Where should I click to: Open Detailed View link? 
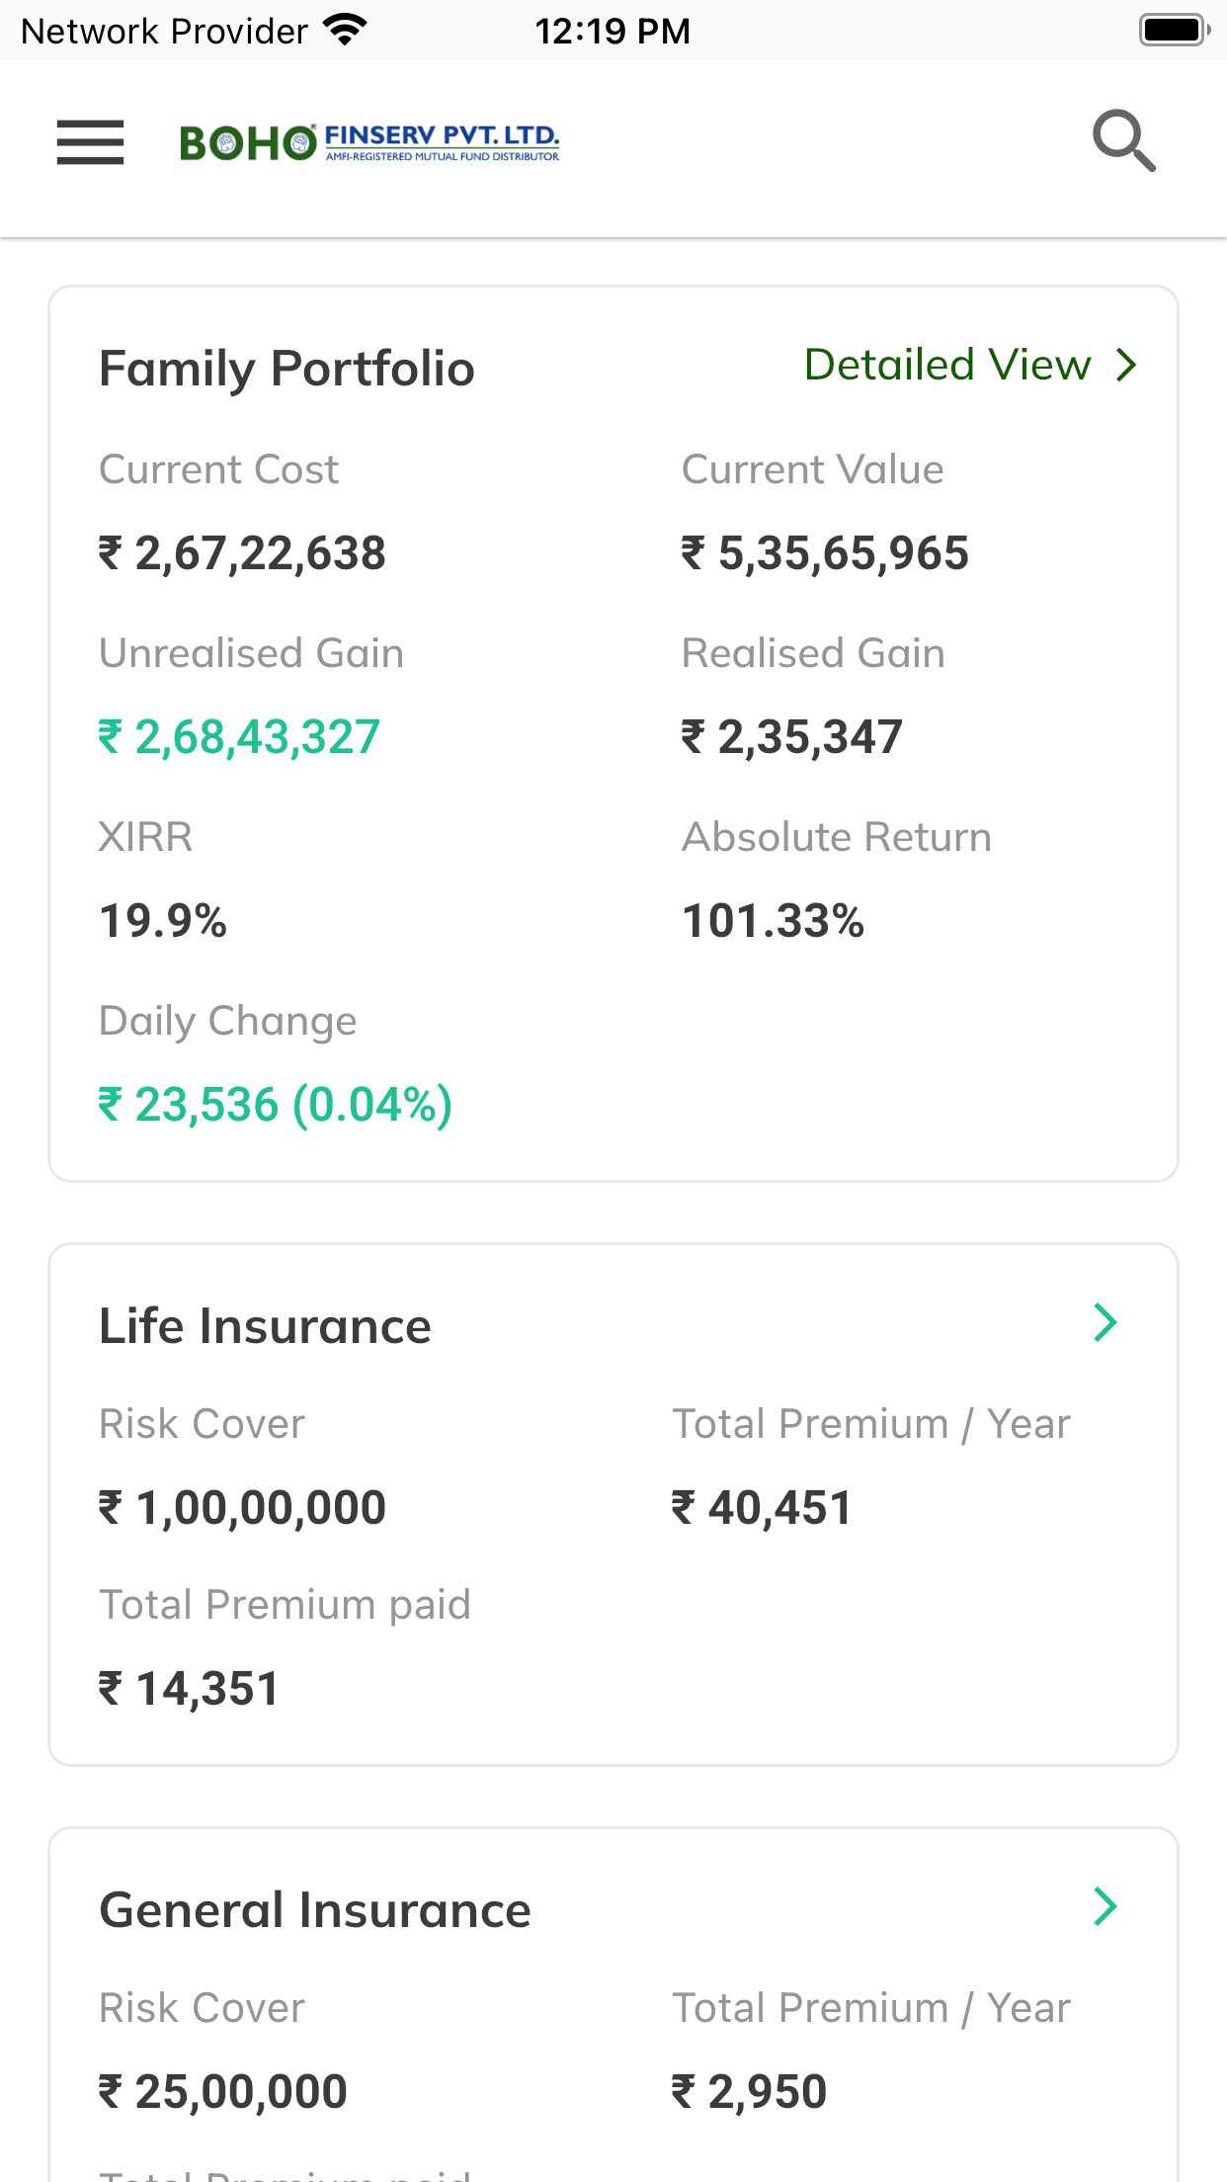pyautogui.click(x=946, y=365)
